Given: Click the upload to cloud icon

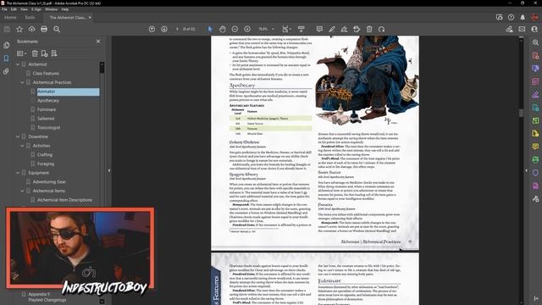Looking at the screenshot, I should pyautogui.click(x=32, y=30).
